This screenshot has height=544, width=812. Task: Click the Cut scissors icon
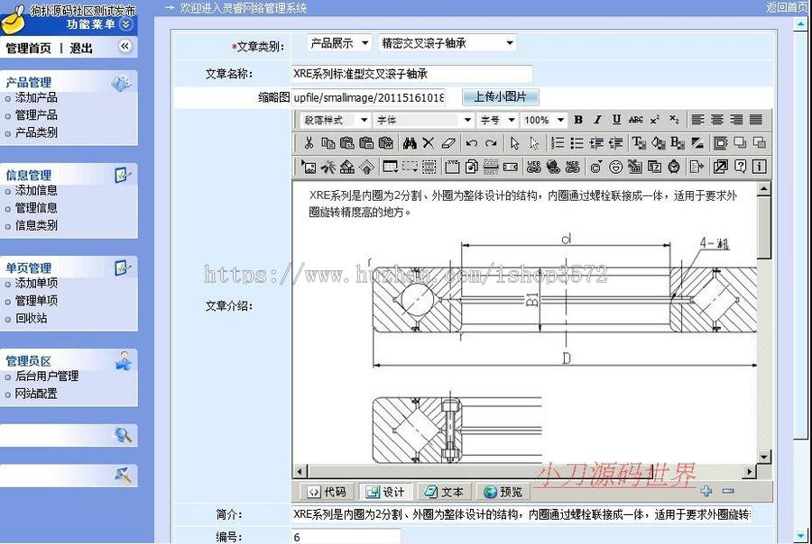(309, 142)
